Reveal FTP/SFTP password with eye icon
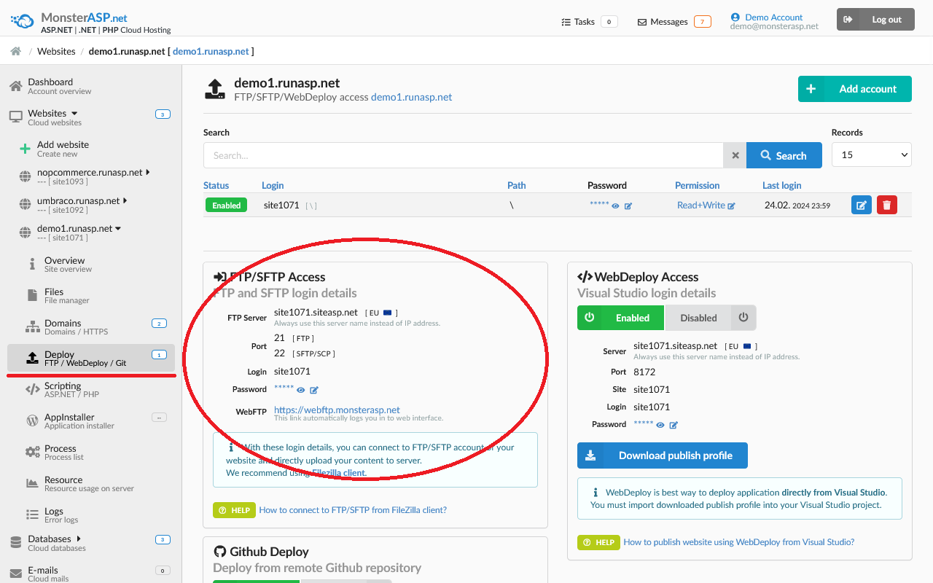Screen dimensions: 933x583 point(301,390)
